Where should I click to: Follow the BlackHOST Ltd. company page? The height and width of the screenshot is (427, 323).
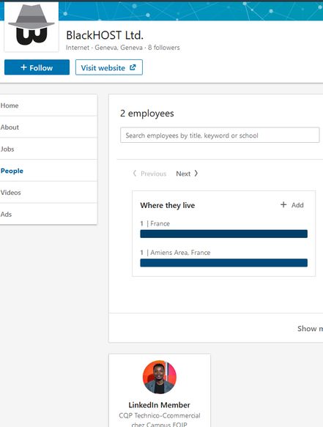(37, 67)
